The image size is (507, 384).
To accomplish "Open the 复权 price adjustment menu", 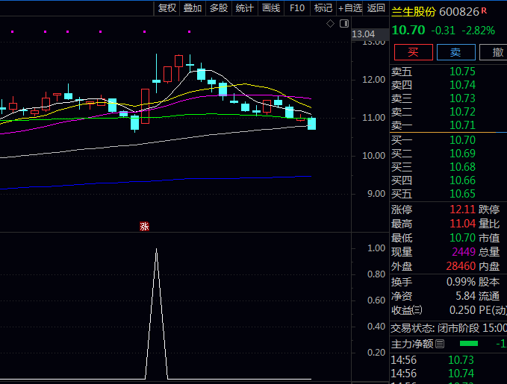I will click(x=167, y=8).
